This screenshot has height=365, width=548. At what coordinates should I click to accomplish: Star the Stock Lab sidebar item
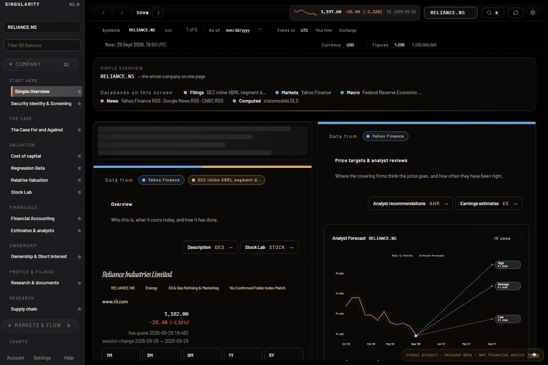point(80,192)
